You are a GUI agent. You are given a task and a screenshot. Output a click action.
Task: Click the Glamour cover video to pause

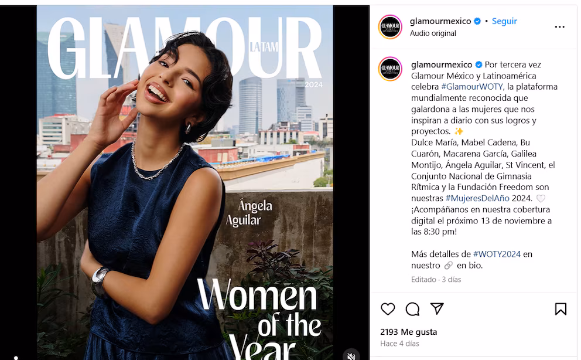point(185,182)
